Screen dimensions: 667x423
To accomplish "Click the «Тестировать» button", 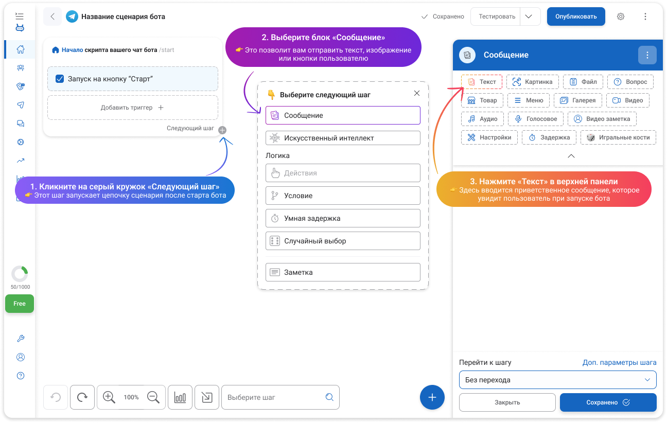I will [x=497, y=16].
